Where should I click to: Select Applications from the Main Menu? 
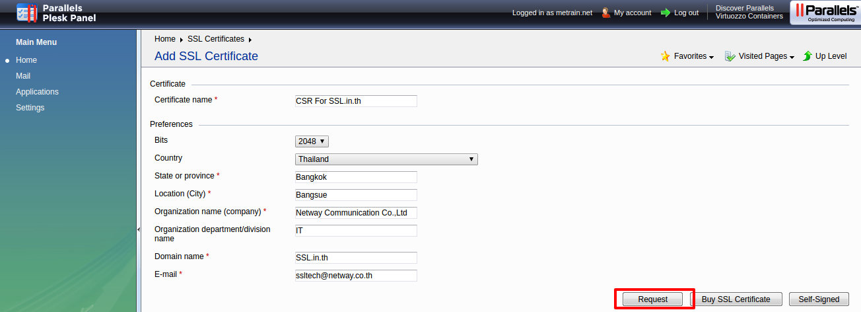click(x=37, y=92)
